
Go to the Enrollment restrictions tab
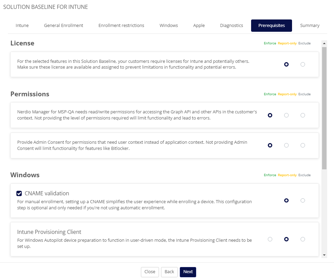click(x=121, y=26)
